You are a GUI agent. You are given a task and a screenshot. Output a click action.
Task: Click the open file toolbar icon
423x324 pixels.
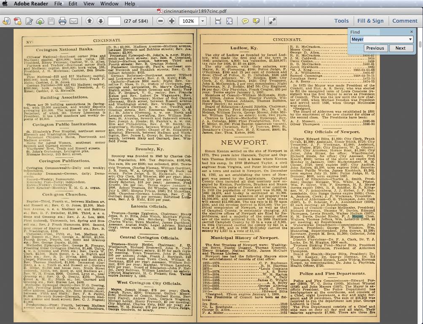pyautogui.click(x=6, y=21)
